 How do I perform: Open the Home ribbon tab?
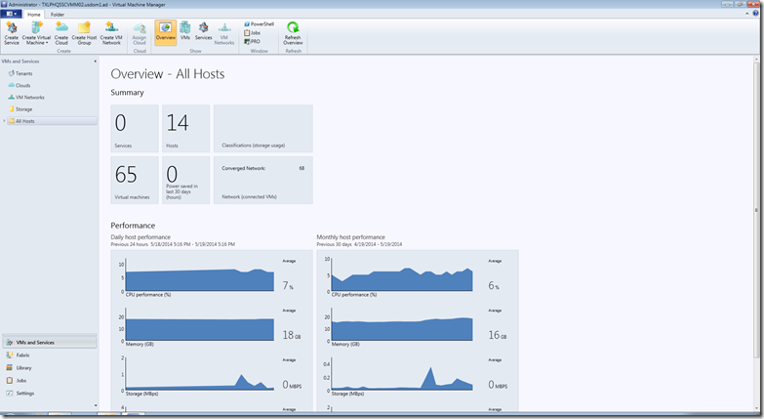point(34,15)
